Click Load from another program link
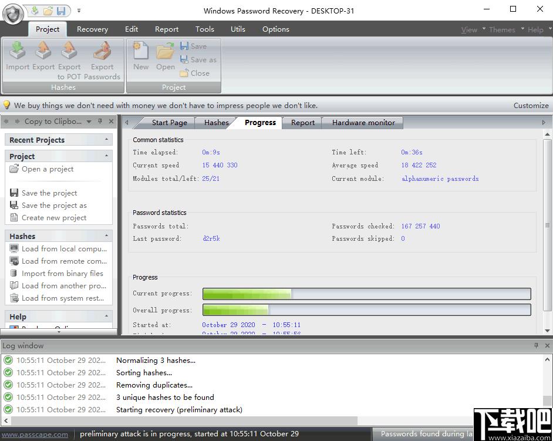Screen dimensions: 553x441 coord(58,286)
